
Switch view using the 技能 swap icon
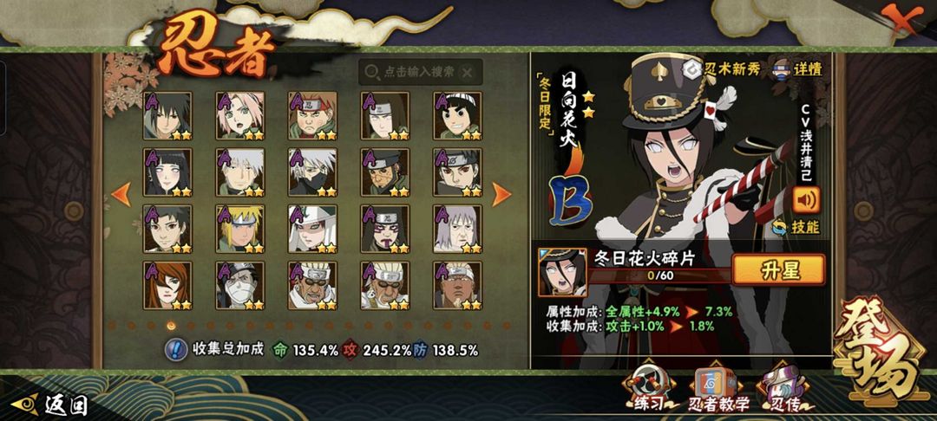tap(796, 227)
